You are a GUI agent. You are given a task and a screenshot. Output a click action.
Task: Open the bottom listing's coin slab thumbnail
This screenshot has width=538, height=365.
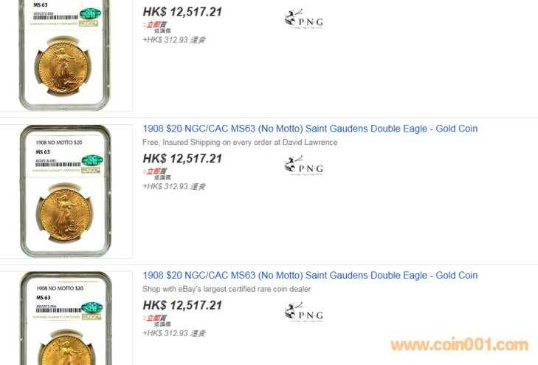[66, 318]
